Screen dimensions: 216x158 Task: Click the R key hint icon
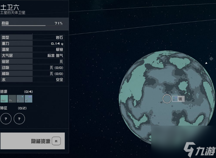tap(56, 141)
